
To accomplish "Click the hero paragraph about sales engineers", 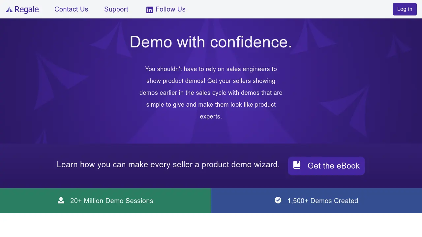I will (x=211, y=92).
